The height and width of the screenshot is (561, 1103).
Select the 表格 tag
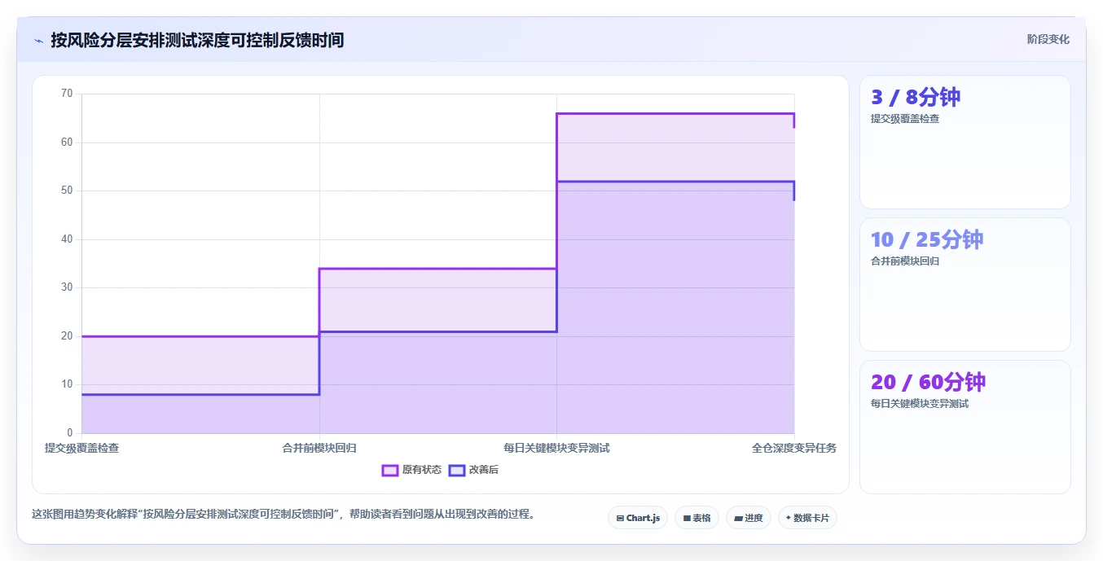point(697,518)
